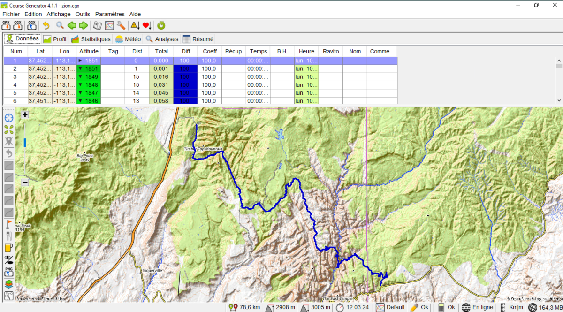
Task: Click the yellow undo arrow in toolbar
Action: coord(46,25)
